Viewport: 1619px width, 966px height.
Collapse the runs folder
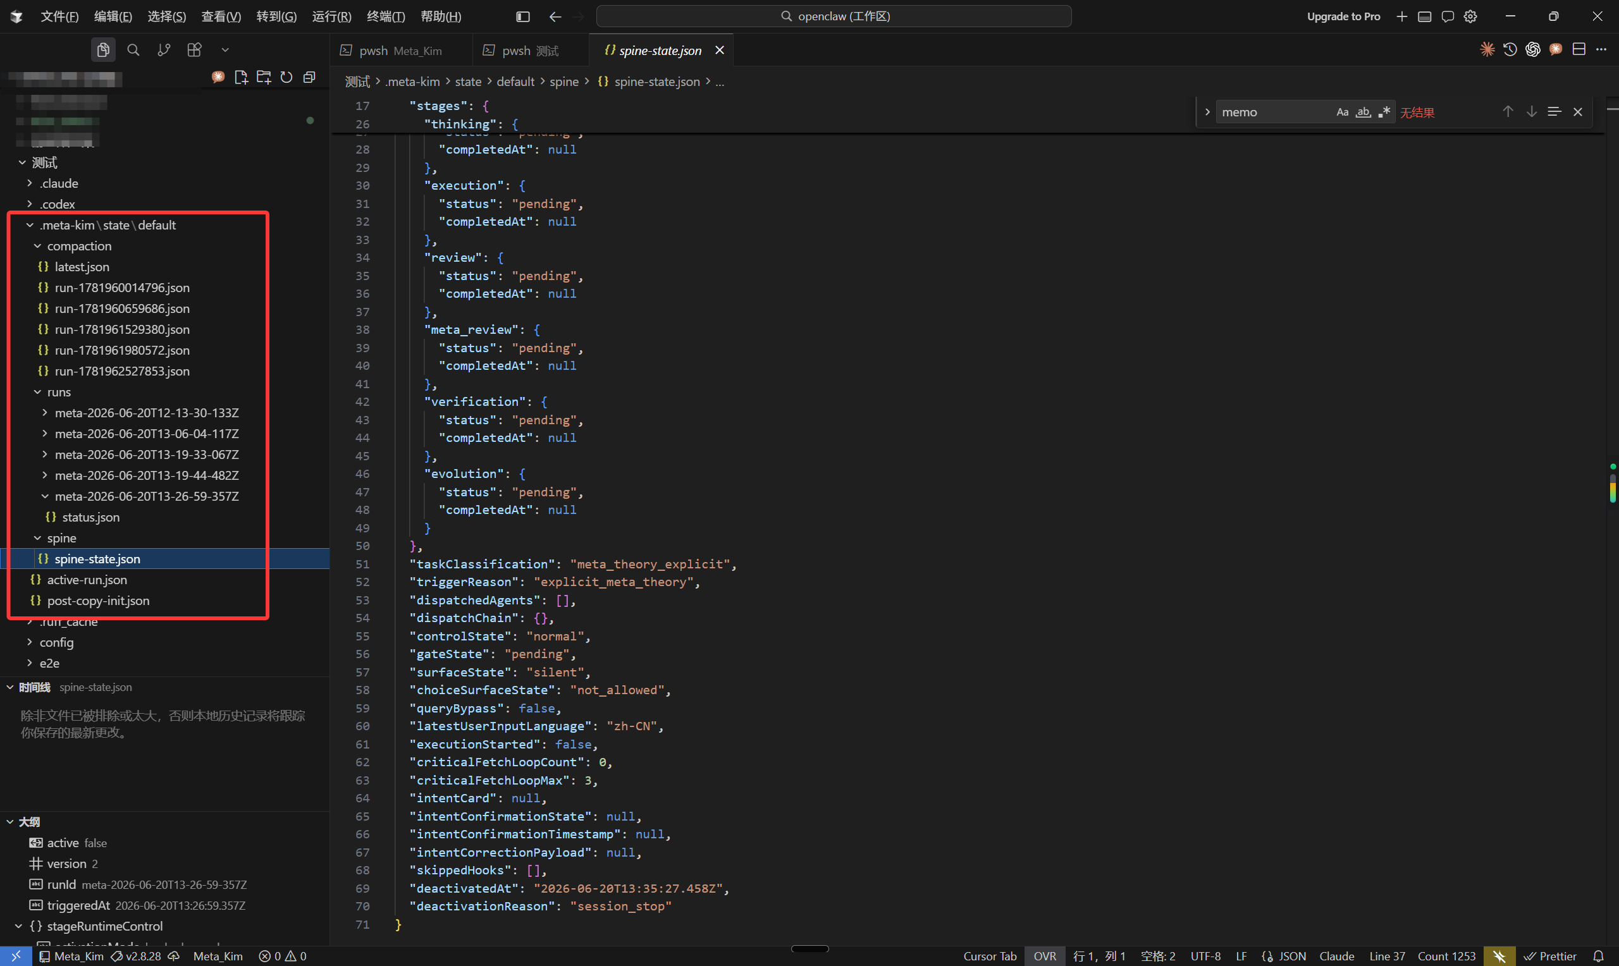[x=59, y=392]
